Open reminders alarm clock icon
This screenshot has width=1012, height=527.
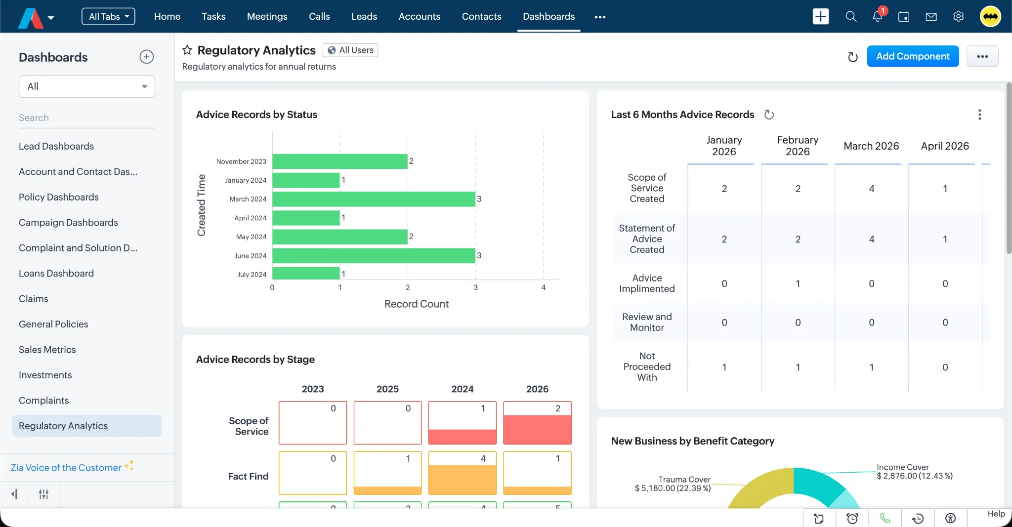[x=852, y=518]
